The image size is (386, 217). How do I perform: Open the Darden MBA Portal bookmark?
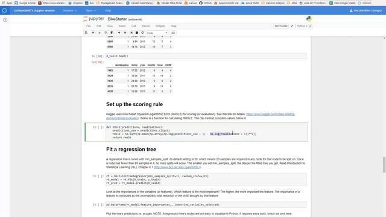[x=169, y=3]
